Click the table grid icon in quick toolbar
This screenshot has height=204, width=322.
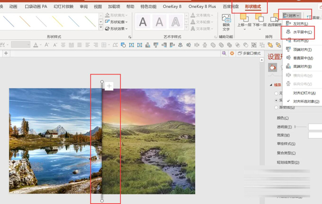(104, 45)
